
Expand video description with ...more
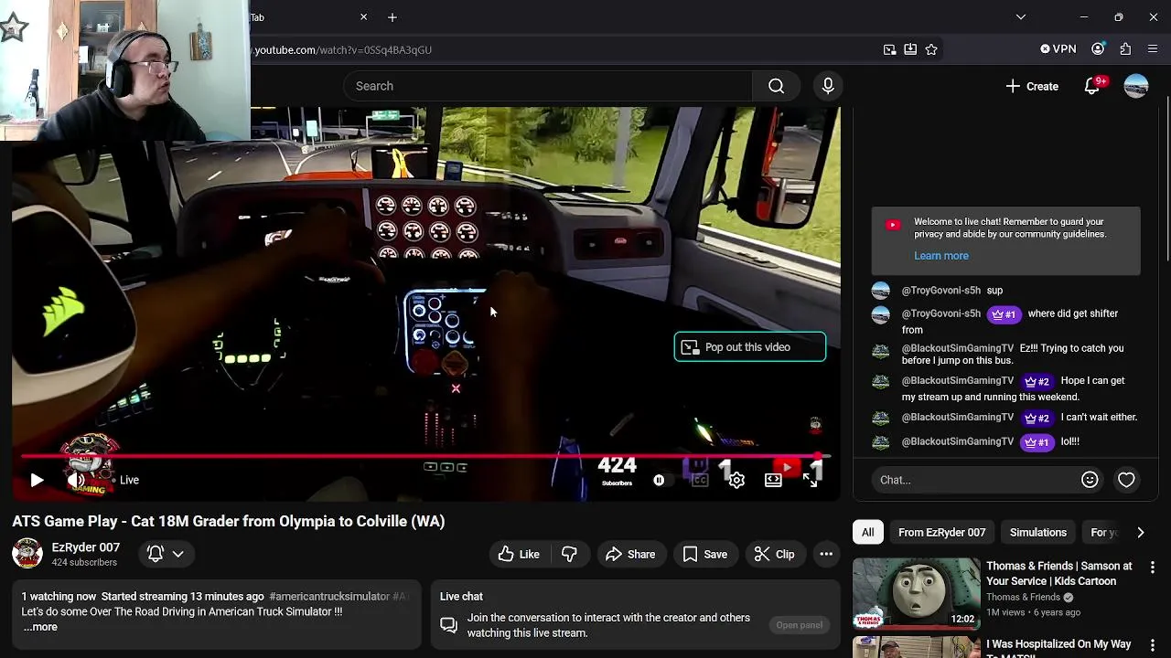(40, 627)
